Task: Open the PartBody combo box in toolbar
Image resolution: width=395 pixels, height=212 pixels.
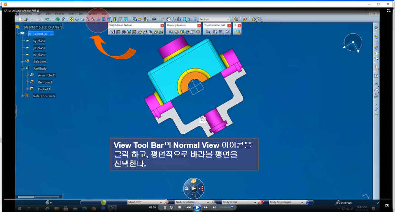Action: pyautogui.click(x=214, y=19)
